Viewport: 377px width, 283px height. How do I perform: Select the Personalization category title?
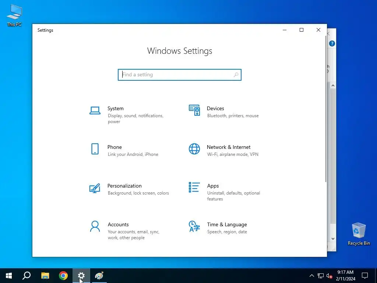pos(124,186)
